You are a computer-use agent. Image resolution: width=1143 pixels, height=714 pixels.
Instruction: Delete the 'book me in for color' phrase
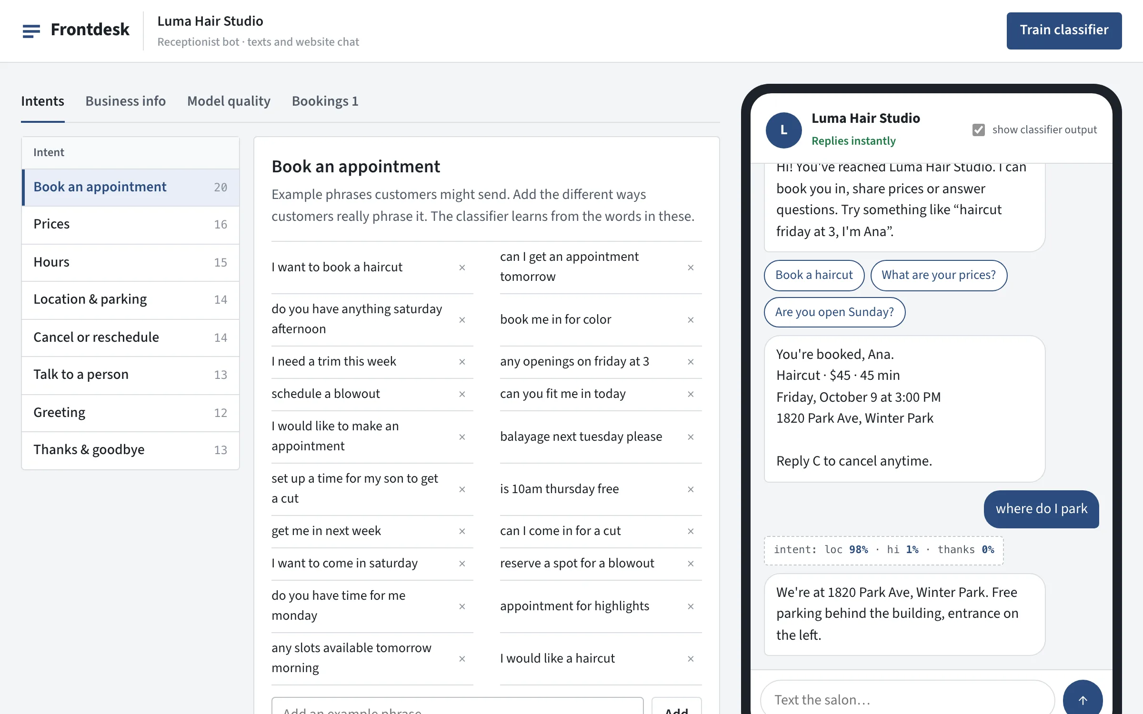691,320
